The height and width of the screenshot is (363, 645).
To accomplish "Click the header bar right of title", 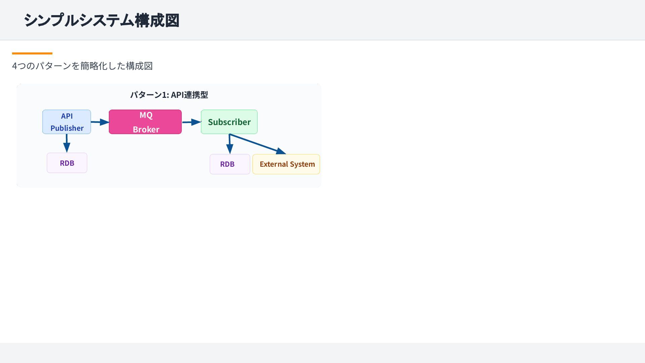I will point(403,20).
